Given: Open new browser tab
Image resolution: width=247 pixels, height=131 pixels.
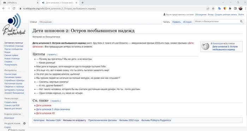Looking at the screenshot, I should pos(83,3).
